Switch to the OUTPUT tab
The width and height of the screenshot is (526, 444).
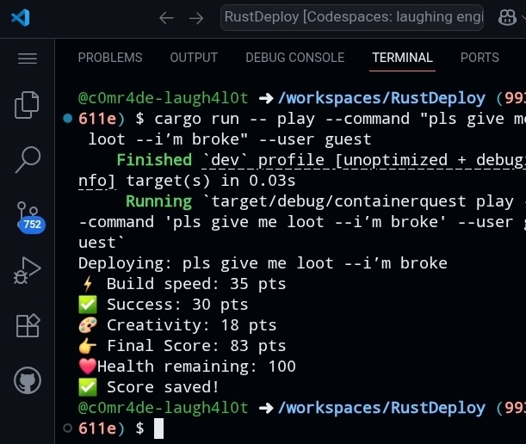(x=194, y=58)
